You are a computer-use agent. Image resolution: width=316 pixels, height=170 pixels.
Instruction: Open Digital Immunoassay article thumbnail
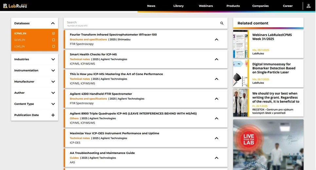pyautogui.click(x=240, y=73)
